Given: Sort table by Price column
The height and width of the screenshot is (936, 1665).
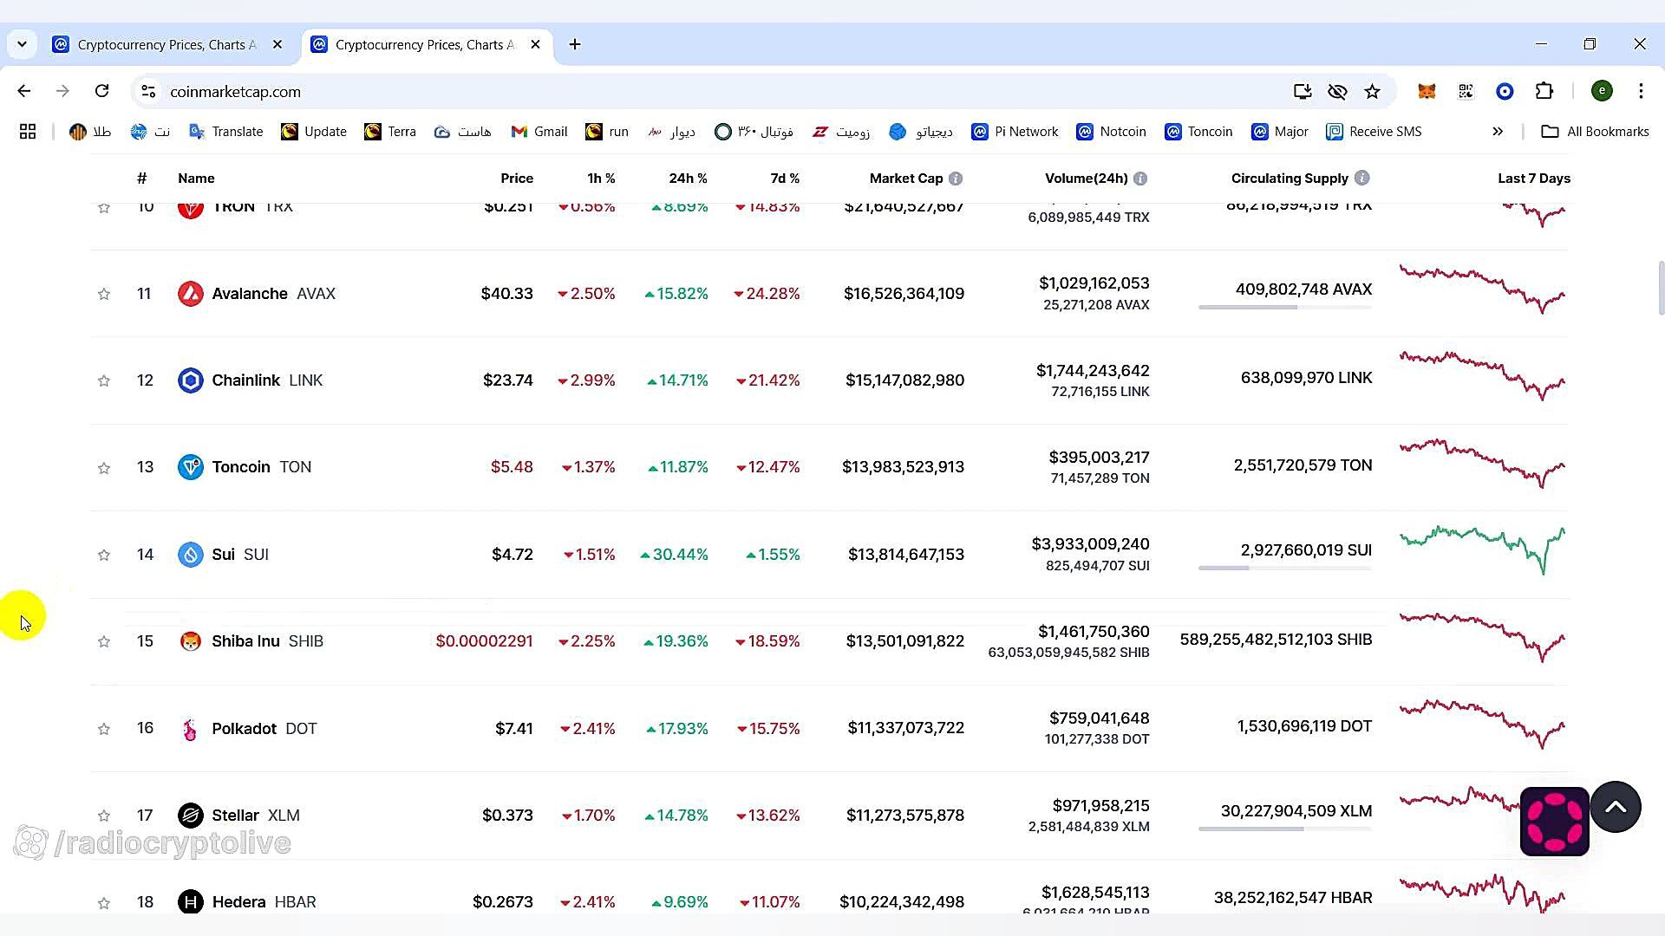Looking at the screenshot, I should click(x=517, y=179).
